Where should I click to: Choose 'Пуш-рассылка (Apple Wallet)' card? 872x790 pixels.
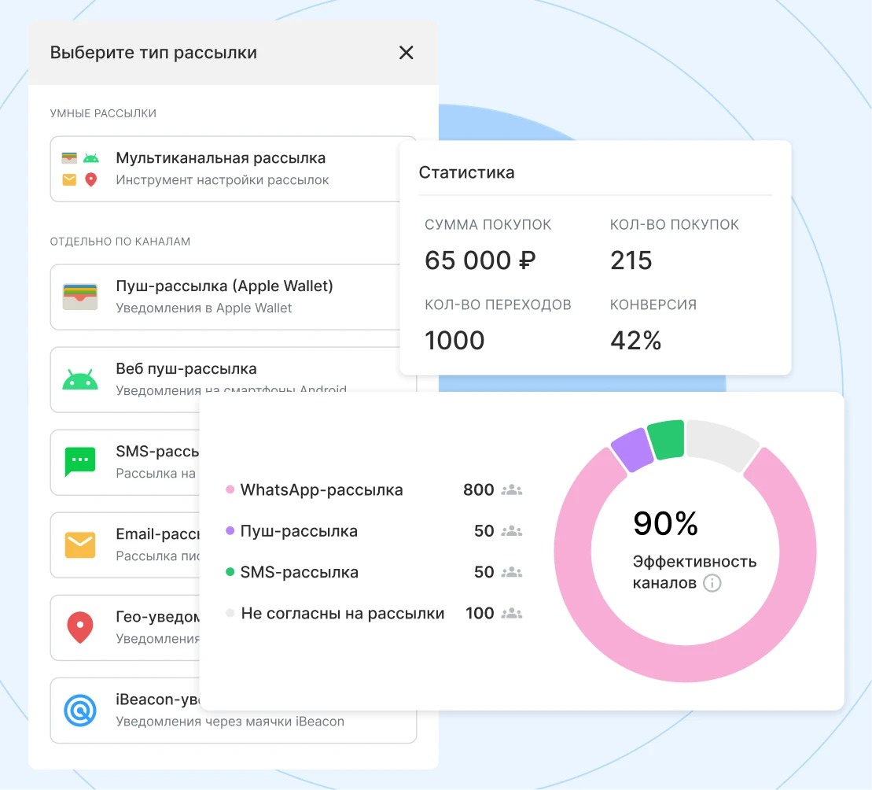[x=225, y=297]
